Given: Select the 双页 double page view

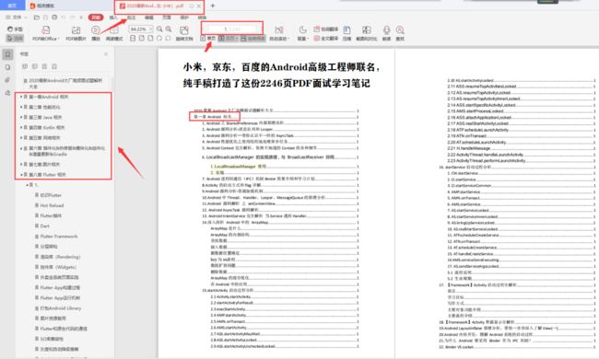Looking at the screenshot, I should pos(229,38).
